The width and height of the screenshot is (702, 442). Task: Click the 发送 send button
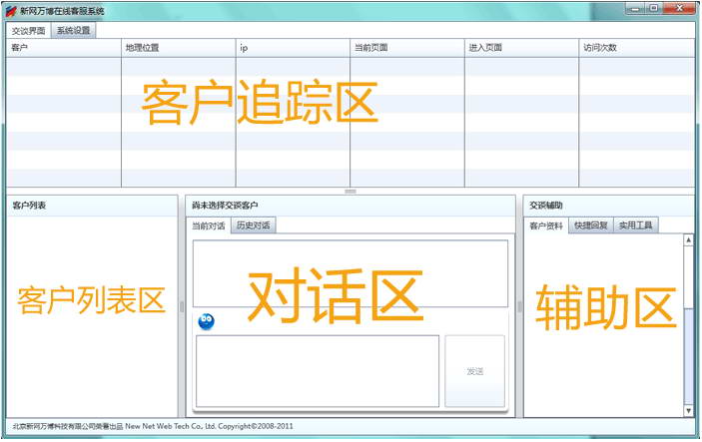(474, 371)
